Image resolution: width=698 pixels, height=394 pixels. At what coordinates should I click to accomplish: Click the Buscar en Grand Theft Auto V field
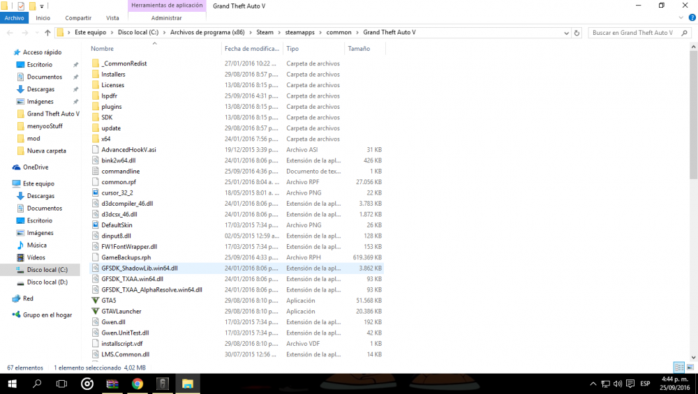pyautogui.click(x=632, y=33)
